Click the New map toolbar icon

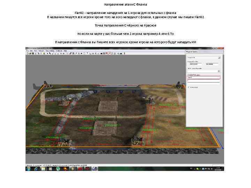click(28, 54)
